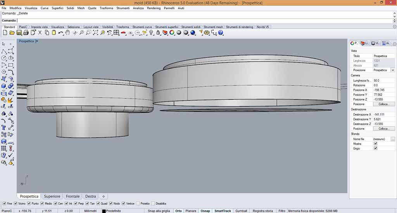Click the browse button next to Nome file
The width and height of the screenshot is (397, 213).
pos(393,139)
